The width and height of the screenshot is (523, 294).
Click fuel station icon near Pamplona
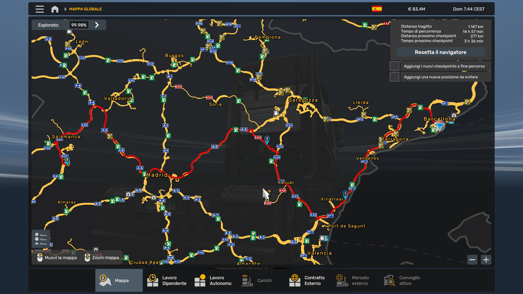262,56
